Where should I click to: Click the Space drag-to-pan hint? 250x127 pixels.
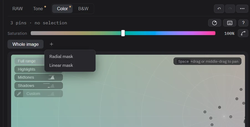pos(207,61)
